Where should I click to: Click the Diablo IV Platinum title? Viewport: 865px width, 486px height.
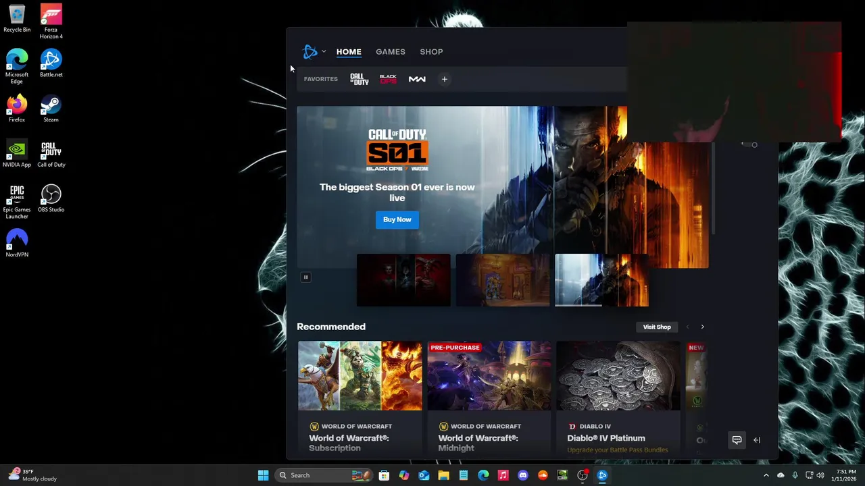pos(606,438)
